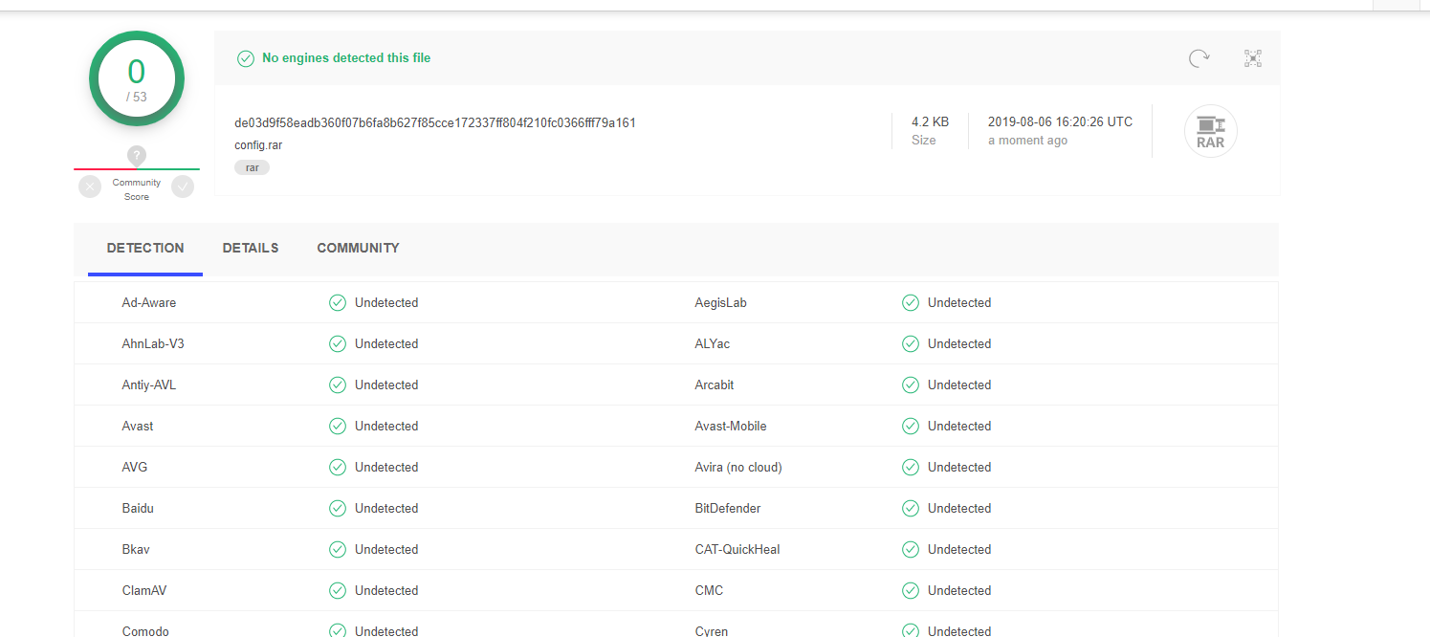The image size is (1430, 637).
Task: Select the file SHA-256 hash text
Action: pyautogui.click(x=435, y=122)
